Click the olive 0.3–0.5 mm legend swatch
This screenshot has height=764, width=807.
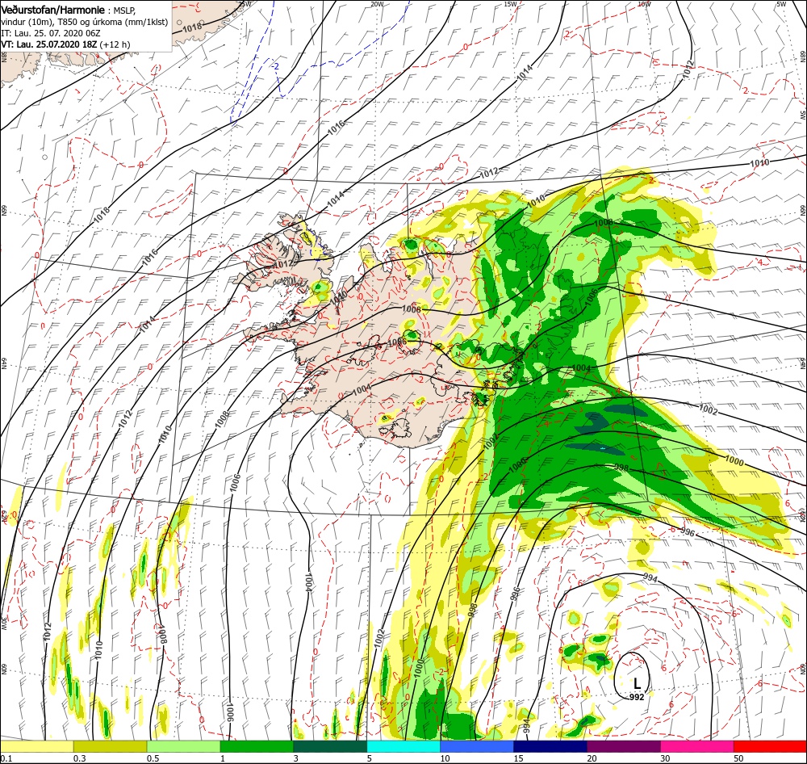click(110, 746)
